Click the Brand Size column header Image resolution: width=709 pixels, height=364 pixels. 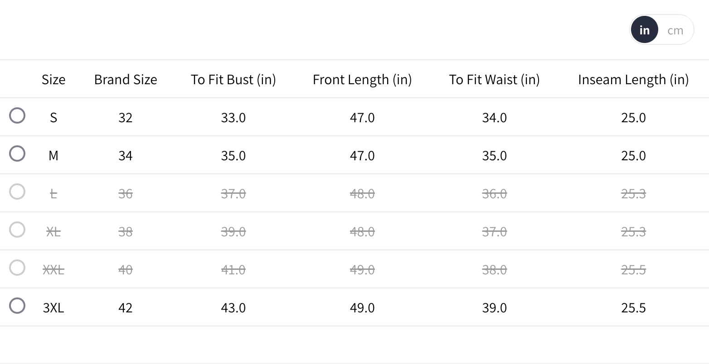coord(126,80)
